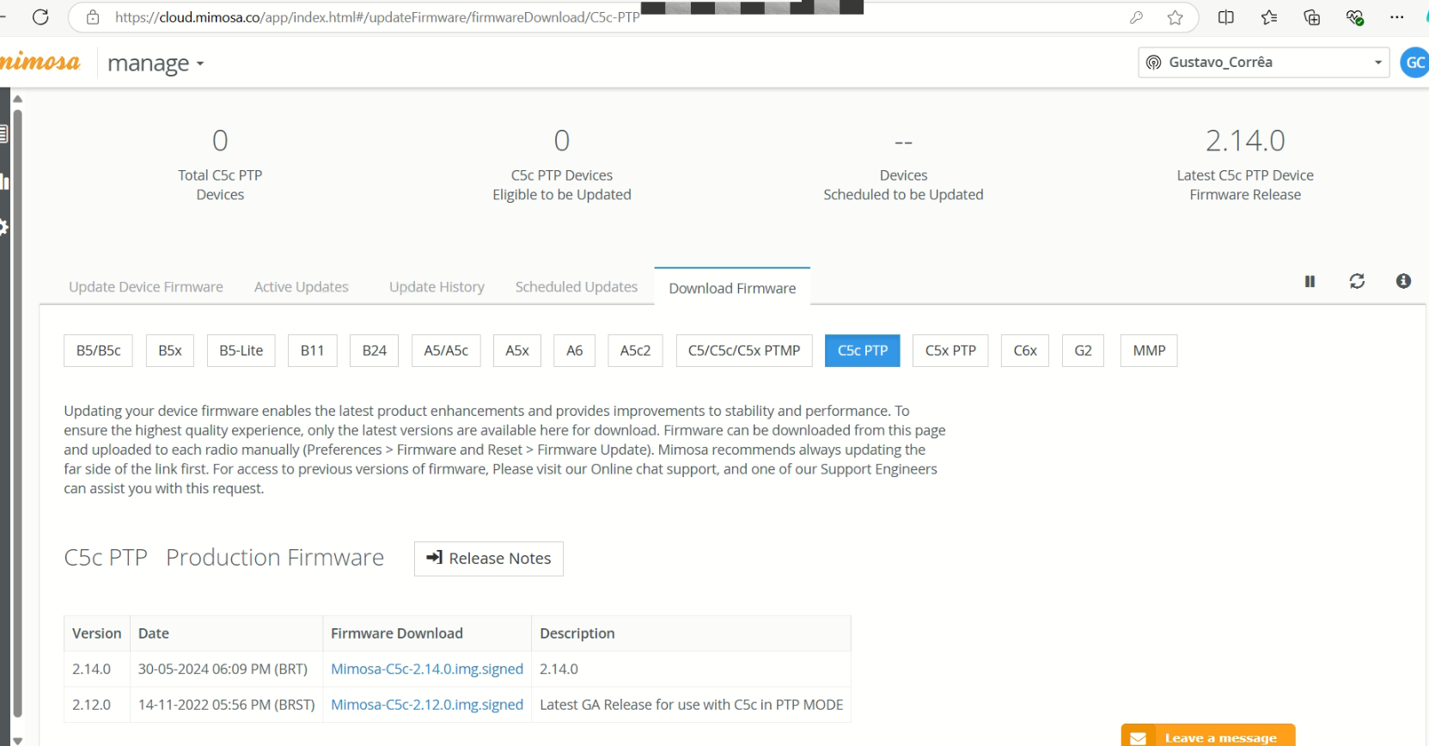Click scrollbar down arrow

[x=17, y=740]
